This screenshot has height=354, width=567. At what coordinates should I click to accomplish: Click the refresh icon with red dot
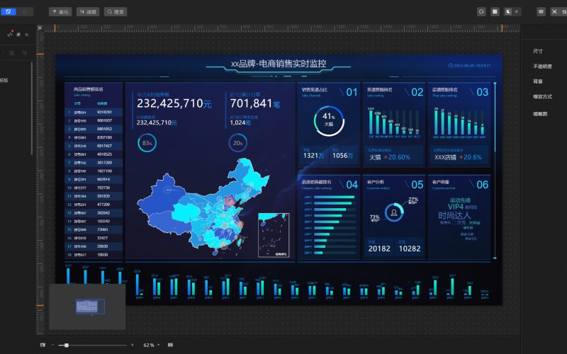pyautogui.click(x=10, y=34)
